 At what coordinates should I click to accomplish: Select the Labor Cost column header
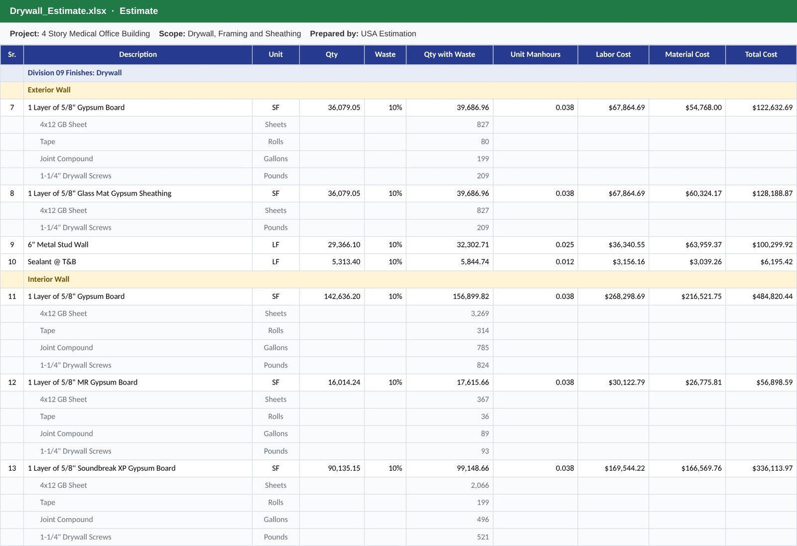point(613,54)
